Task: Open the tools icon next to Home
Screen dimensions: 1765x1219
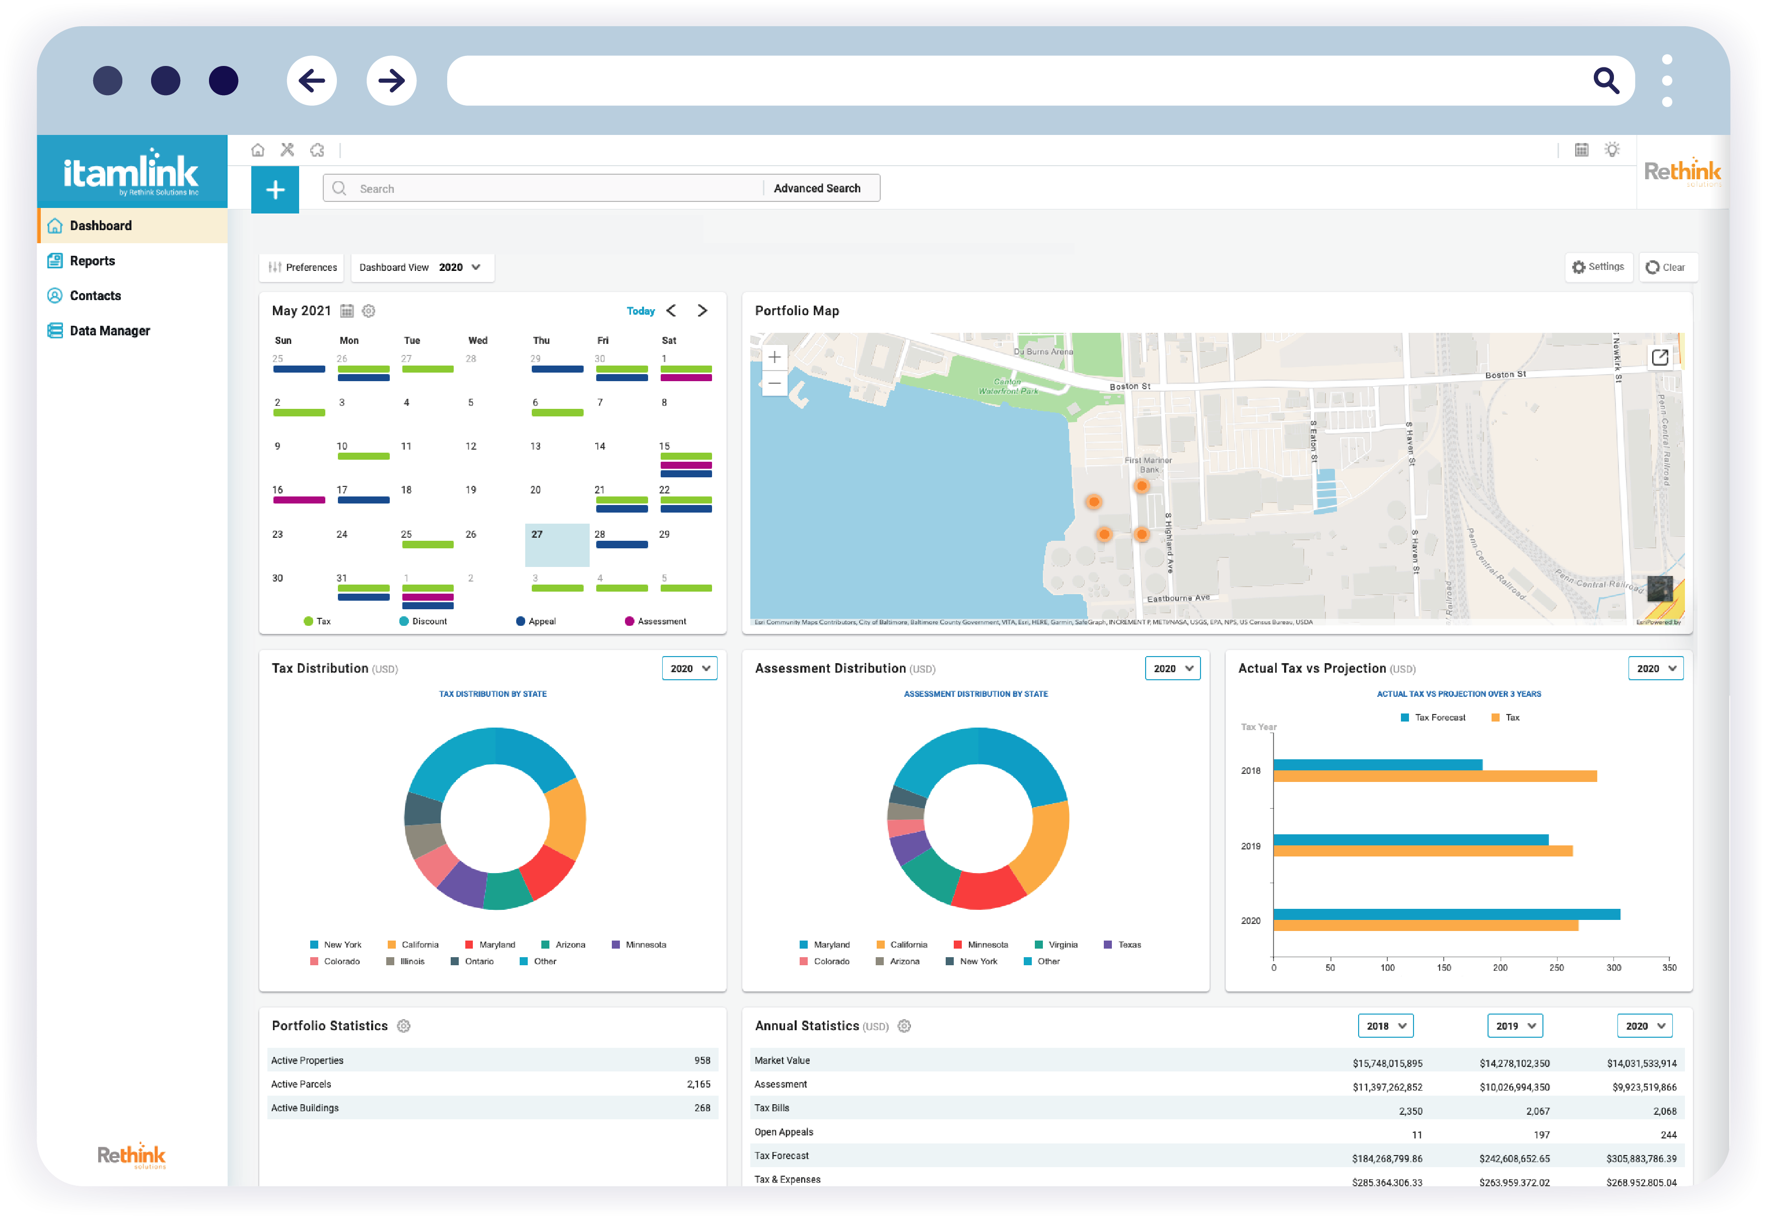Action: coord(288,150)
